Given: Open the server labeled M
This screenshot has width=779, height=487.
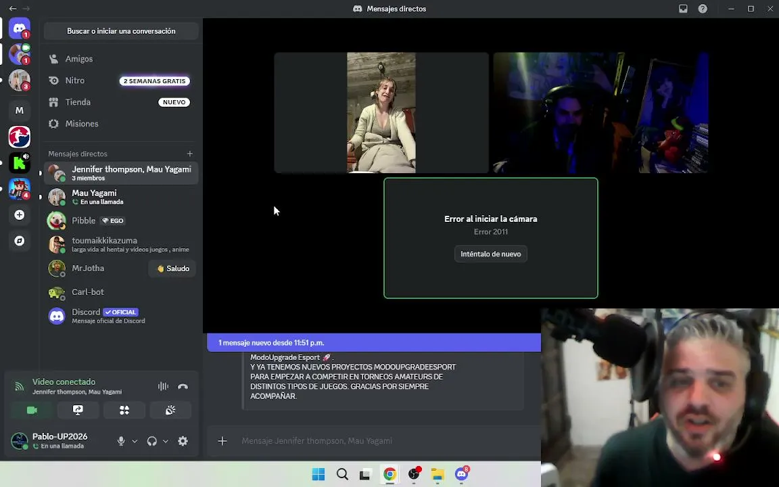Looking at the screenshot, I should 20,110.
